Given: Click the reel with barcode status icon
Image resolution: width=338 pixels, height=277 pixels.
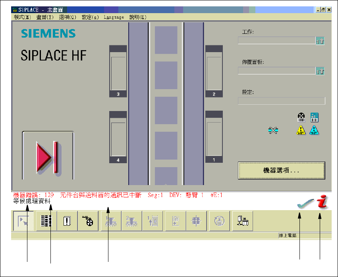Looking at the screenshot, I should tap(301, 117).
